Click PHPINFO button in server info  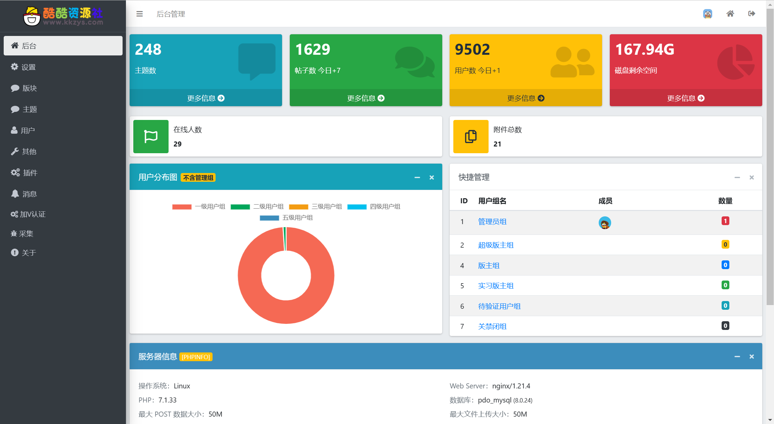pos(194,357)
